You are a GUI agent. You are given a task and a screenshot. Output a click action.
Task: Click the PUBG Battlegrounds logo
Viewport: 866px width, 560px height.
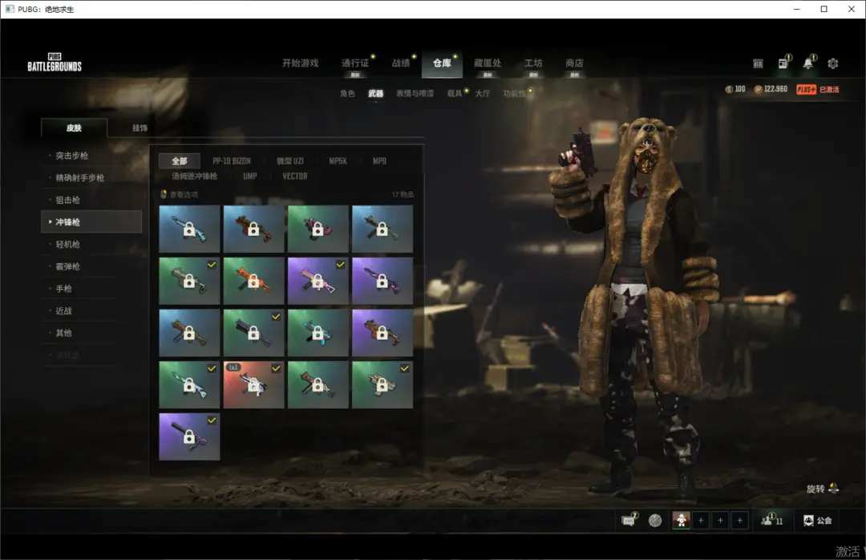(55, 63)
